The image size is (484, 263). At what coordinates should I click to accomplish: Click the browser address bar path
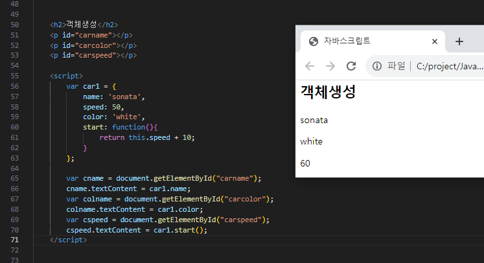pos(450,66)
